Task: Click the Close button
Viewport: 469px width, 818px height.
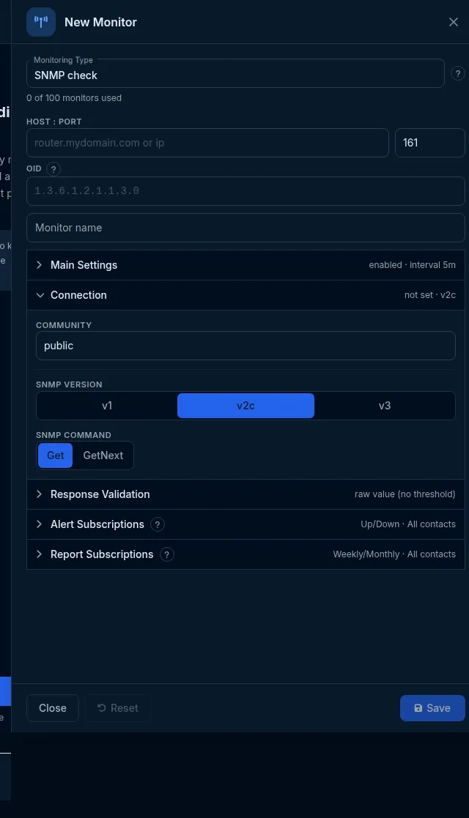Action: click(53, 708)
